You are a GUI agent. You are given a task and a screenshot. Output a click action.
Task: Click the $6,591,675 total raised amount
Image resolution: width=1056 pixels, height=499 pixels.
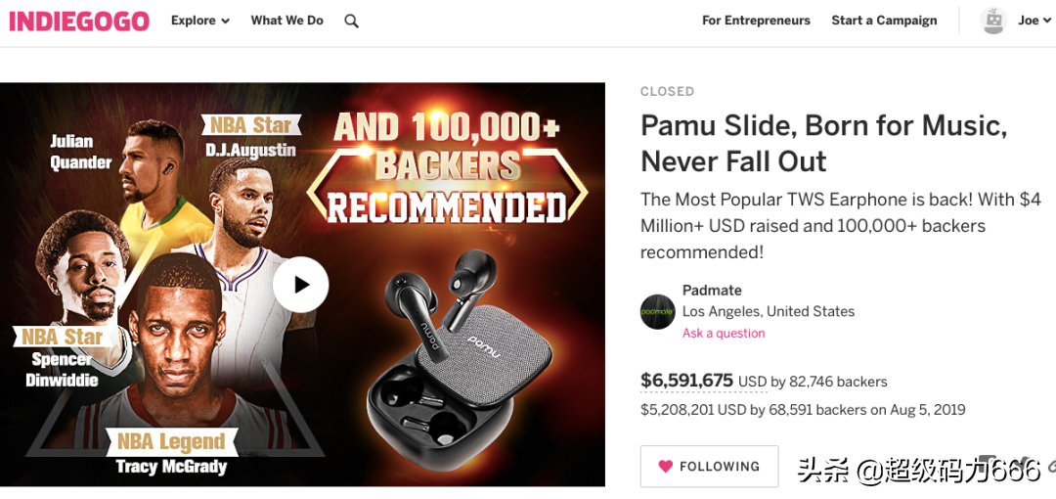point(686,381)
